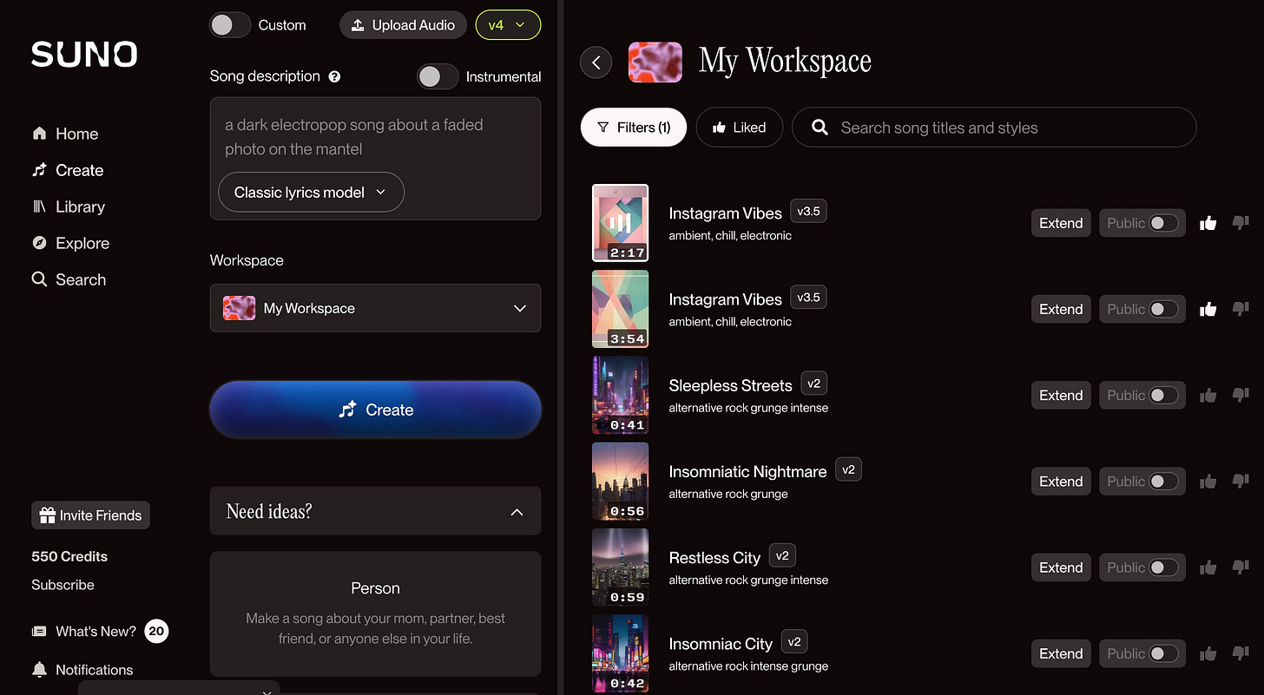
Task: Open Library in sidebar
Action: 69,207
